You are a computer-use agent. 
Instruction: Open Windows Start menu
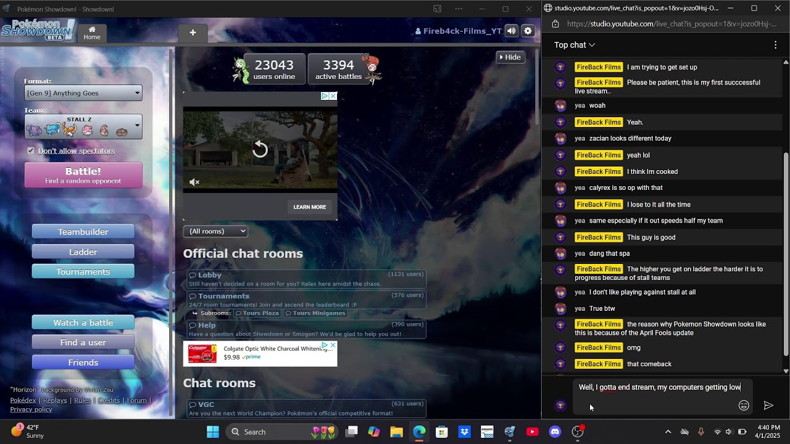coord(212,432)
